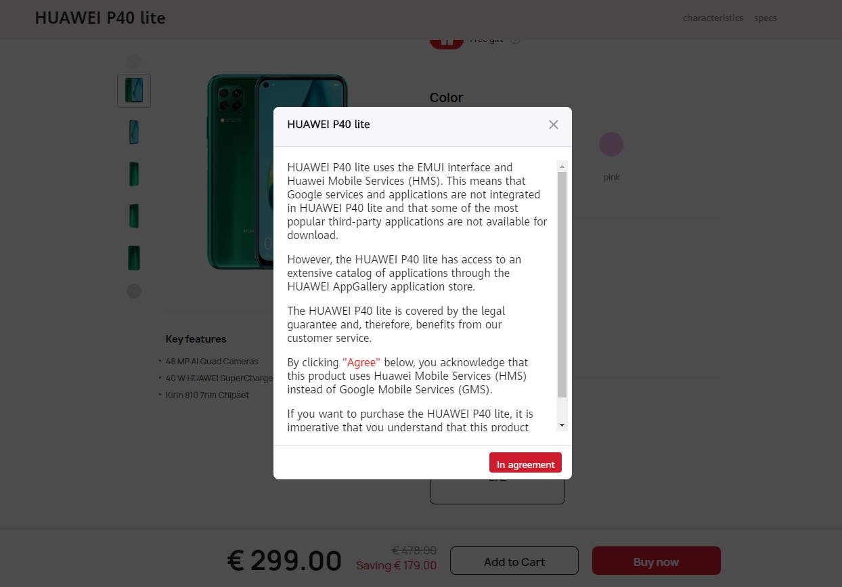The height and width of the screenshot is (587, 842).
Task: Click the dialog scrollbar up arrow
Action: (x=562, y=166)
